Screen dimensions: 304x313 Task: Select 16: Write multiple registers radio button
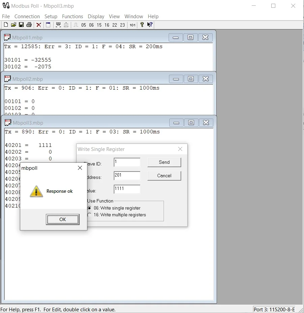tap(89, 215)
